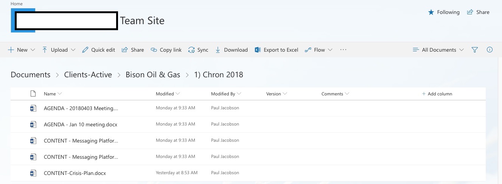Click the Flow icon
The width and height of the screenshot is (502, 184).
[x=308, y=50]
